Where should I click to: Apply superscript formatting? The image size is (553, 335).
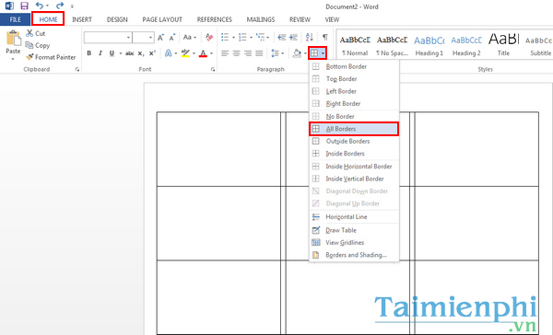(152, 53)
